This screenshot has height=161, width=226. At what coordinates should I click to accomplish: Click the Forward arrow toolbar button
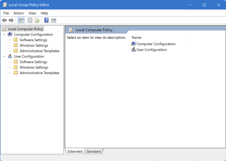[x=11, y=20]
